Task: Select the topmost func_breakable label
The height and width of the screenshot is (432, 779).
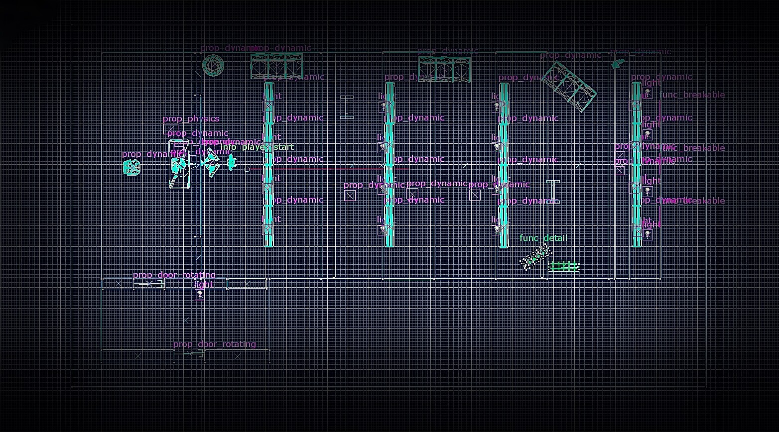Action: pyautogui.click(x=692, y=95)
